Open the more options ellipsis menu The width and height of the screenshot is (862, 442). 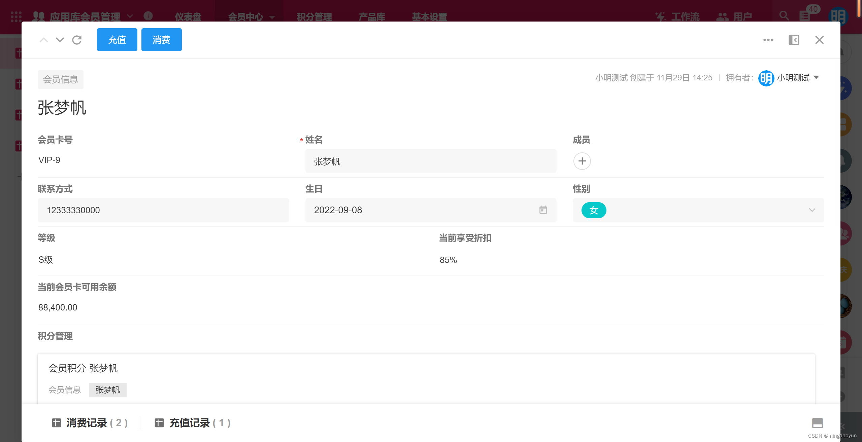coord(768,40)
